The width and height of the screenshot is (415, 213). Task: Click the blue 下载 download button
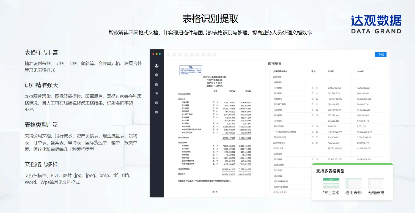[381, 54]
